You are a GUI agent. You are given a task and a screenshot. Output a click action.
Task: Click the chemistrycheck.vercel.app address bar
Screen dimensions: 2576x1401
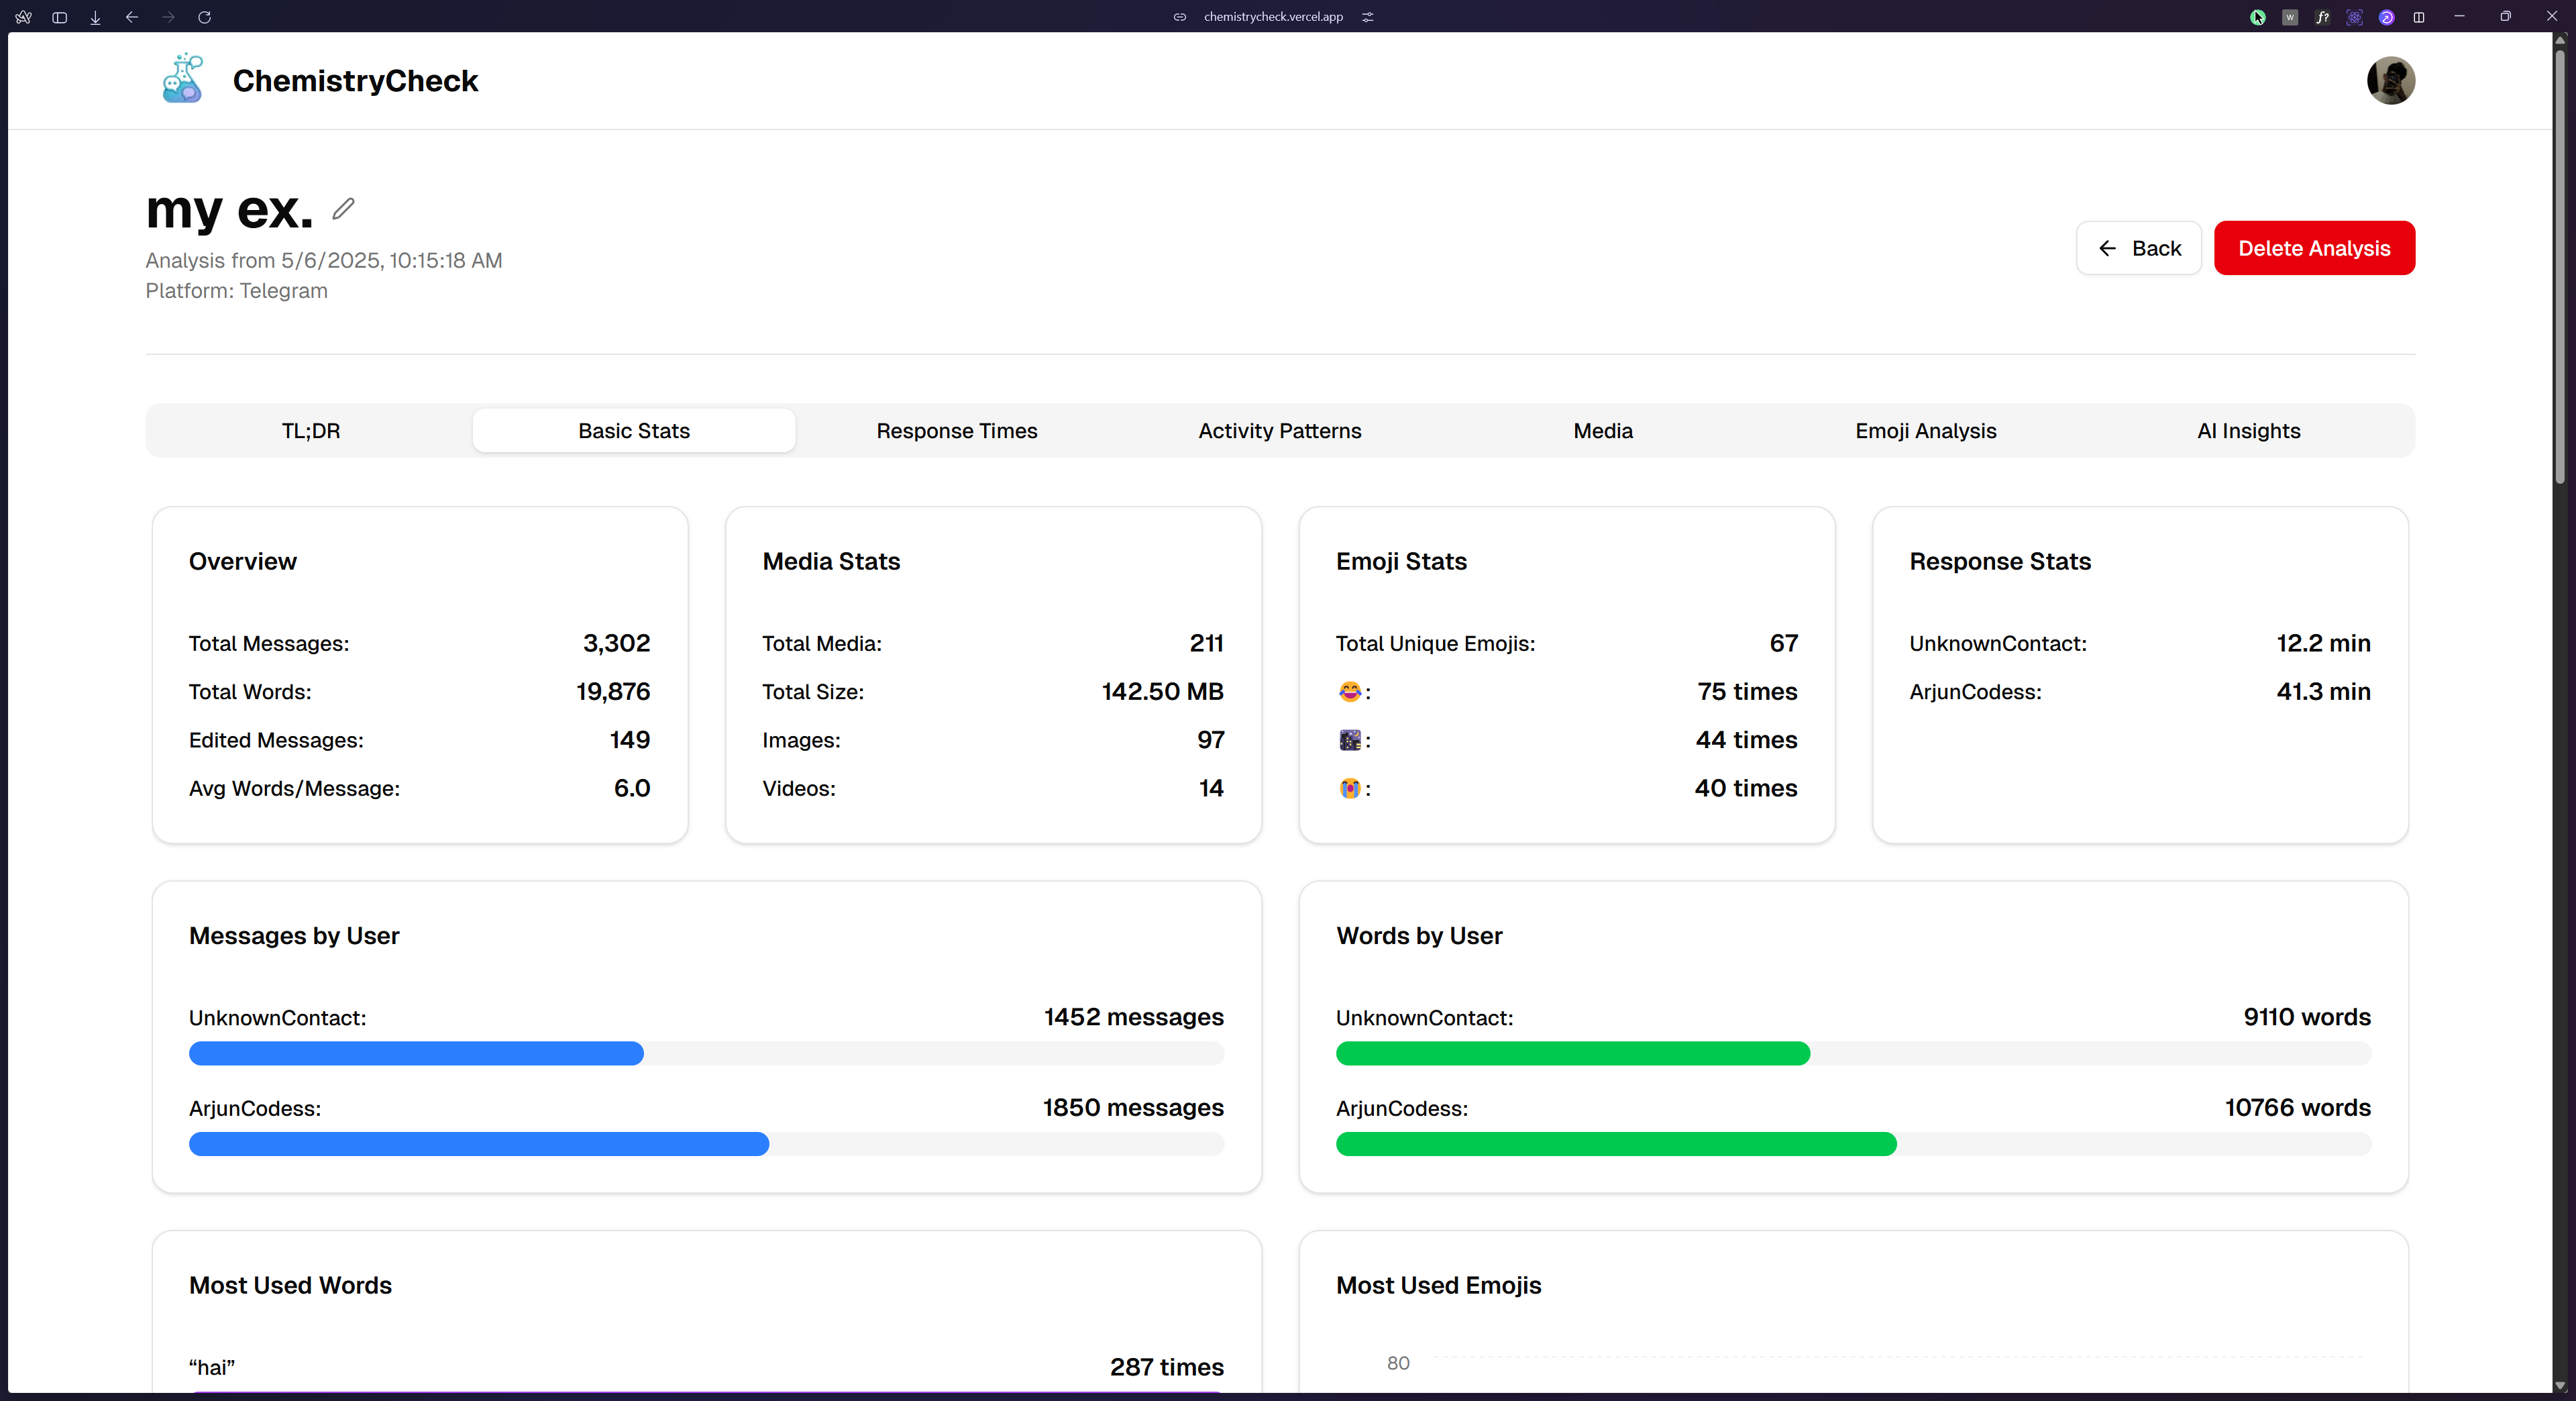[x=1272, y=17]
